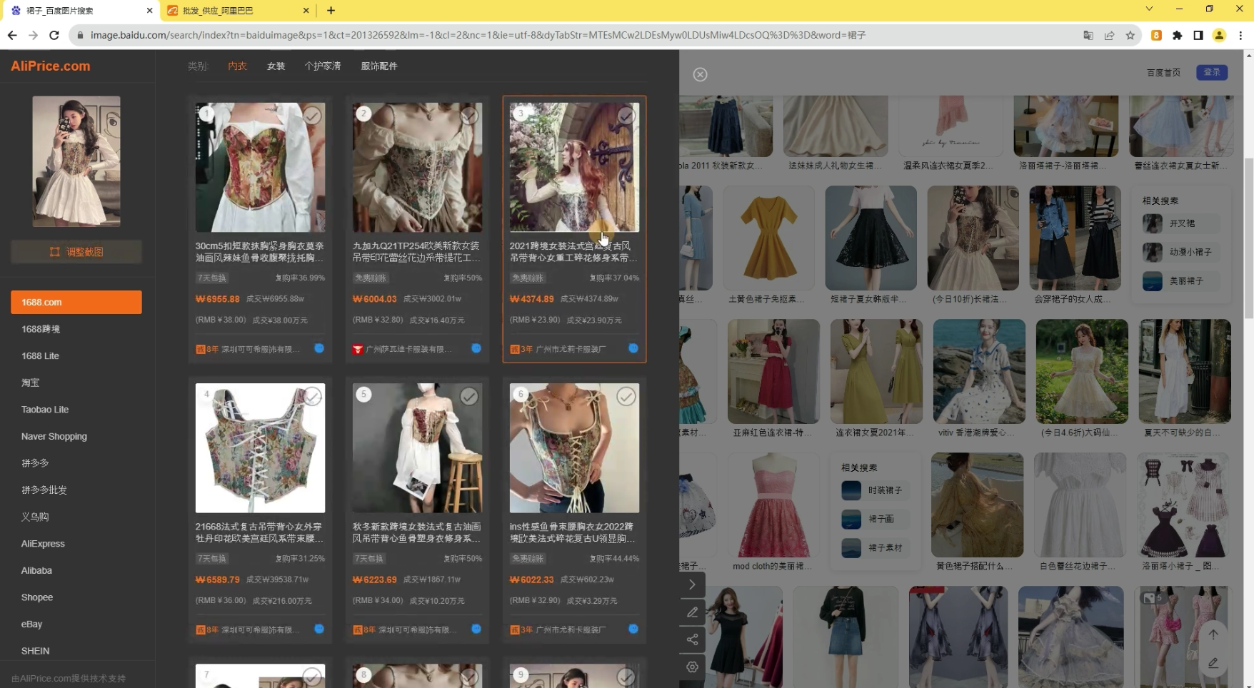Tick the select circle on product 9
1254x688 pixels.
point(626,677)
